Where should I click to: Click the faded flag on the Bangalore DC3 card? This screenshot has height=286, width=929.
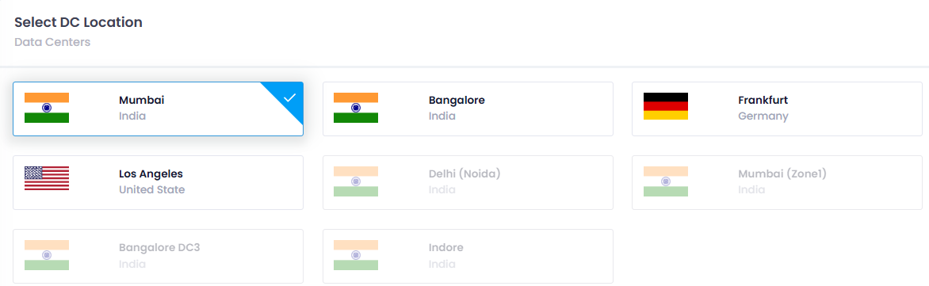[47, 255]
